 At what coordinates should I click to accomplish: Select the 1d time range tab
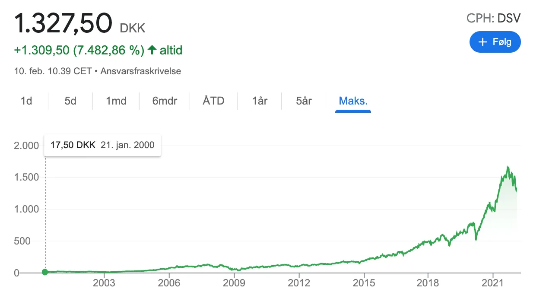tap(26, 101)
